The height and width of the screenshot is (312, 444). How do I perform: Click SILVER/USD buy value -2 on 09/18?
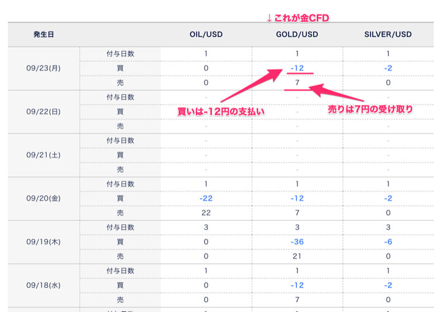coord(388,285)
